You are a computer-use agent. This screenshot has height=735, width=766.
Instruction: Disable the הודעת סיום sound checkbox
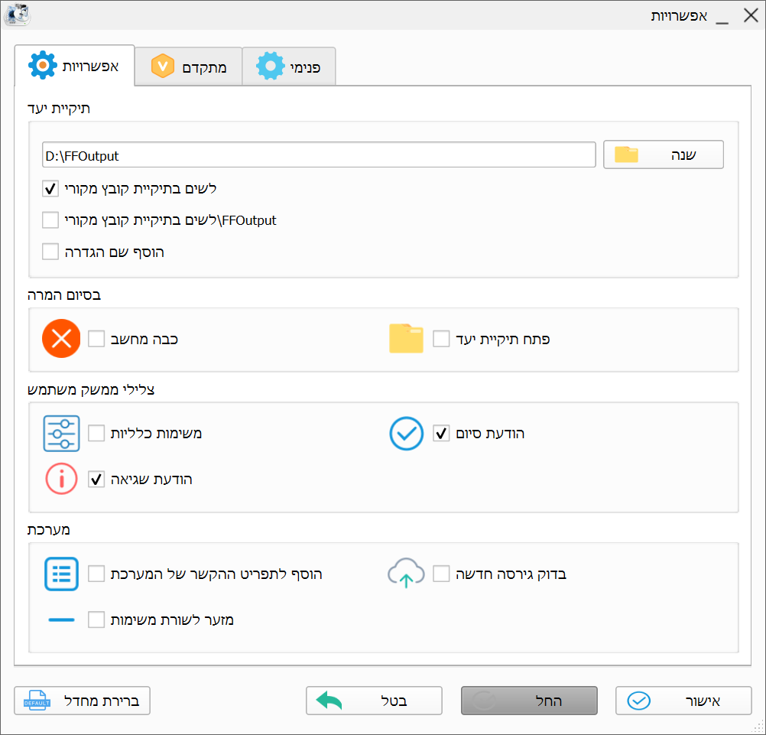click(x=441, y=434)
